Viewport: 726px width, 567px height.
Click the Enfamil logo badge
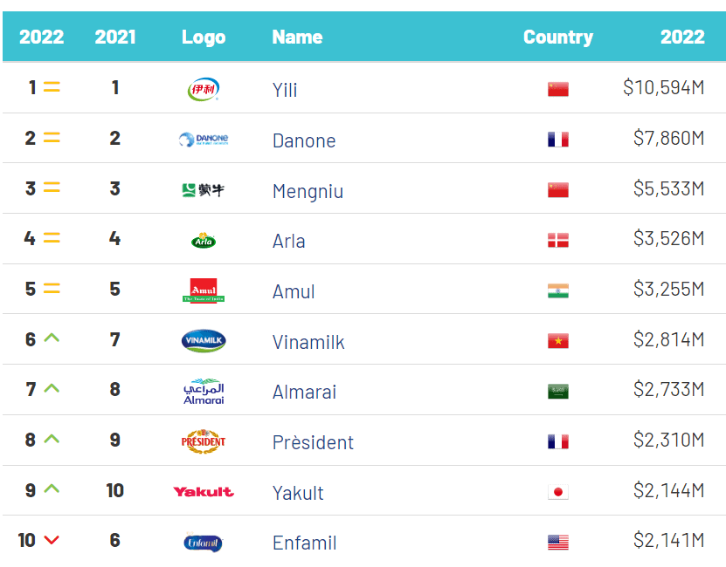pyautogui.click(x=204, y=542)
